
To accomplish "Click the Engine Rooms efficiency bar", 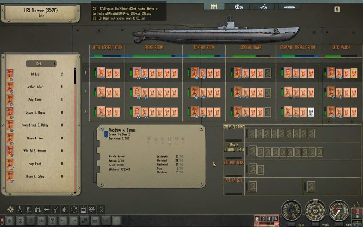I will 154,56.
